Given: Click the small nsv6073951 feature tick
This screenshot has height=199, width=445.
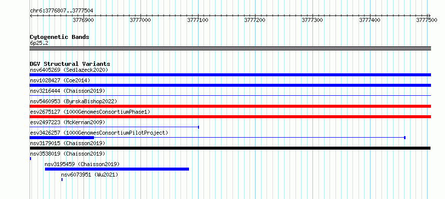Looking at the screenshot, I should pos(62,180).
